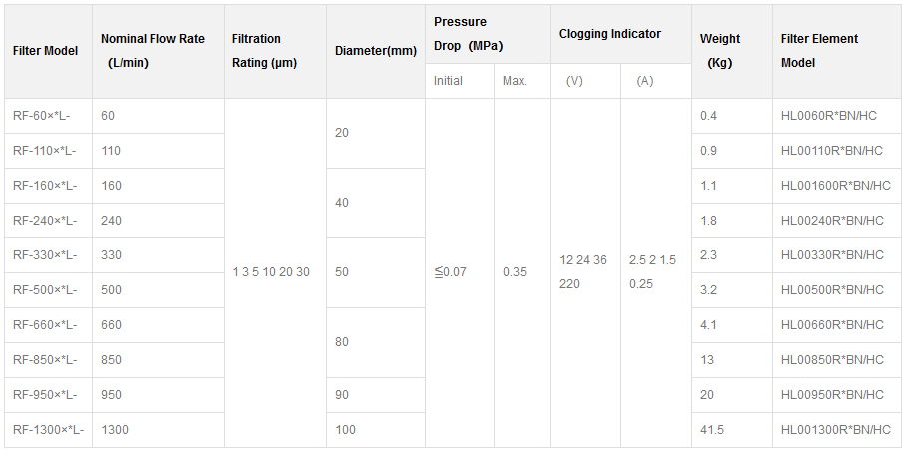Image resolution: width=905 pixels, height=454 pixels.
Task: Click the Diameter(mm) column header
Action: [x=375, y=51]
